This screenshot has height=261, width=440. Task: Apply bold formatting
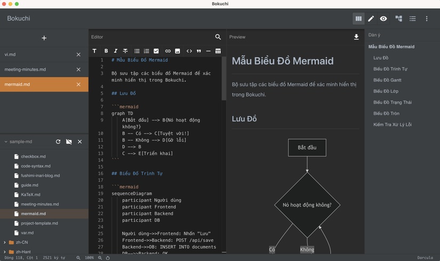pos(106,51)
